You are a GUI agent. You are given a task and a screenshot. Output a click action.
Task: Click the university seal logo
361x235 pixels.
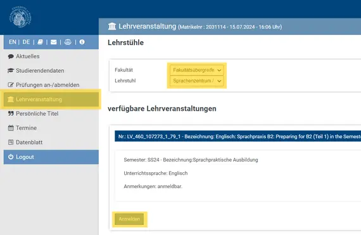20,17
